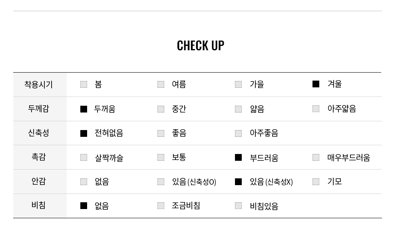The image size is (398, 229).
Task: Check the 여름 checkbox
Action: [x=161, y=84]
